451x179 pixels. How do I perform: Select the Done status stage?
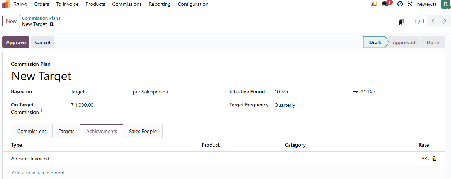(433, 42)
